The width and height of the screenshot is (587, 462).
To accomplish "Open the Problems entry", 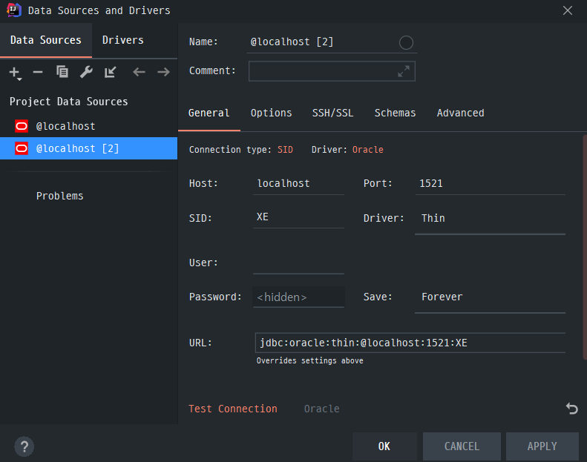I will pos(60,196).
